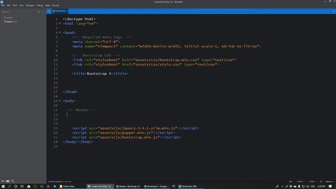Screen dimensions: 336x189
Task: Toggle INS insert mode in status bar
Action: pyautogui.click(x=290, y=182)
